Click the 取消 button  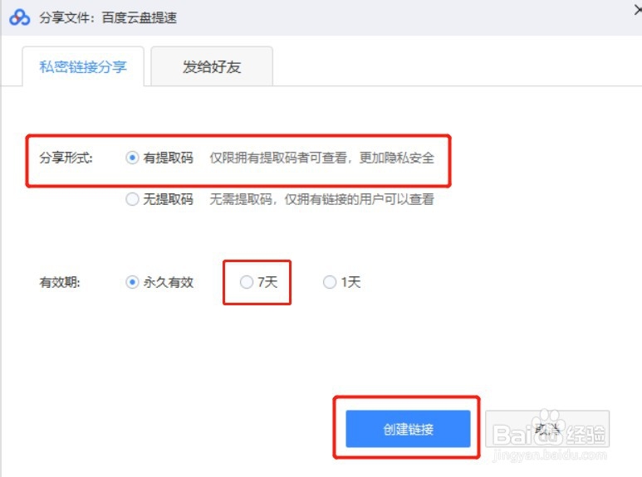(547, 429)
